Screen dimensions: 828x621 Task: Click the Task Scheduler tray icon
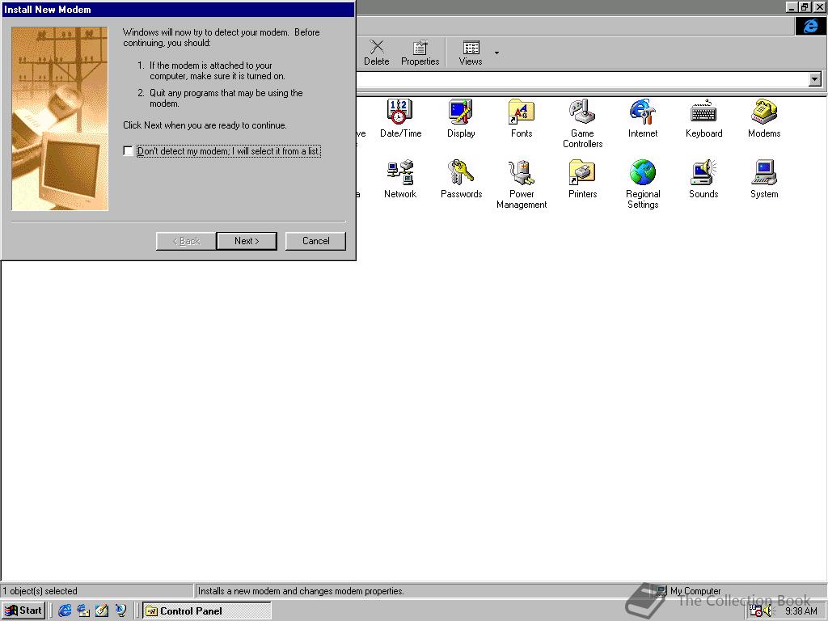coord(755,611)
